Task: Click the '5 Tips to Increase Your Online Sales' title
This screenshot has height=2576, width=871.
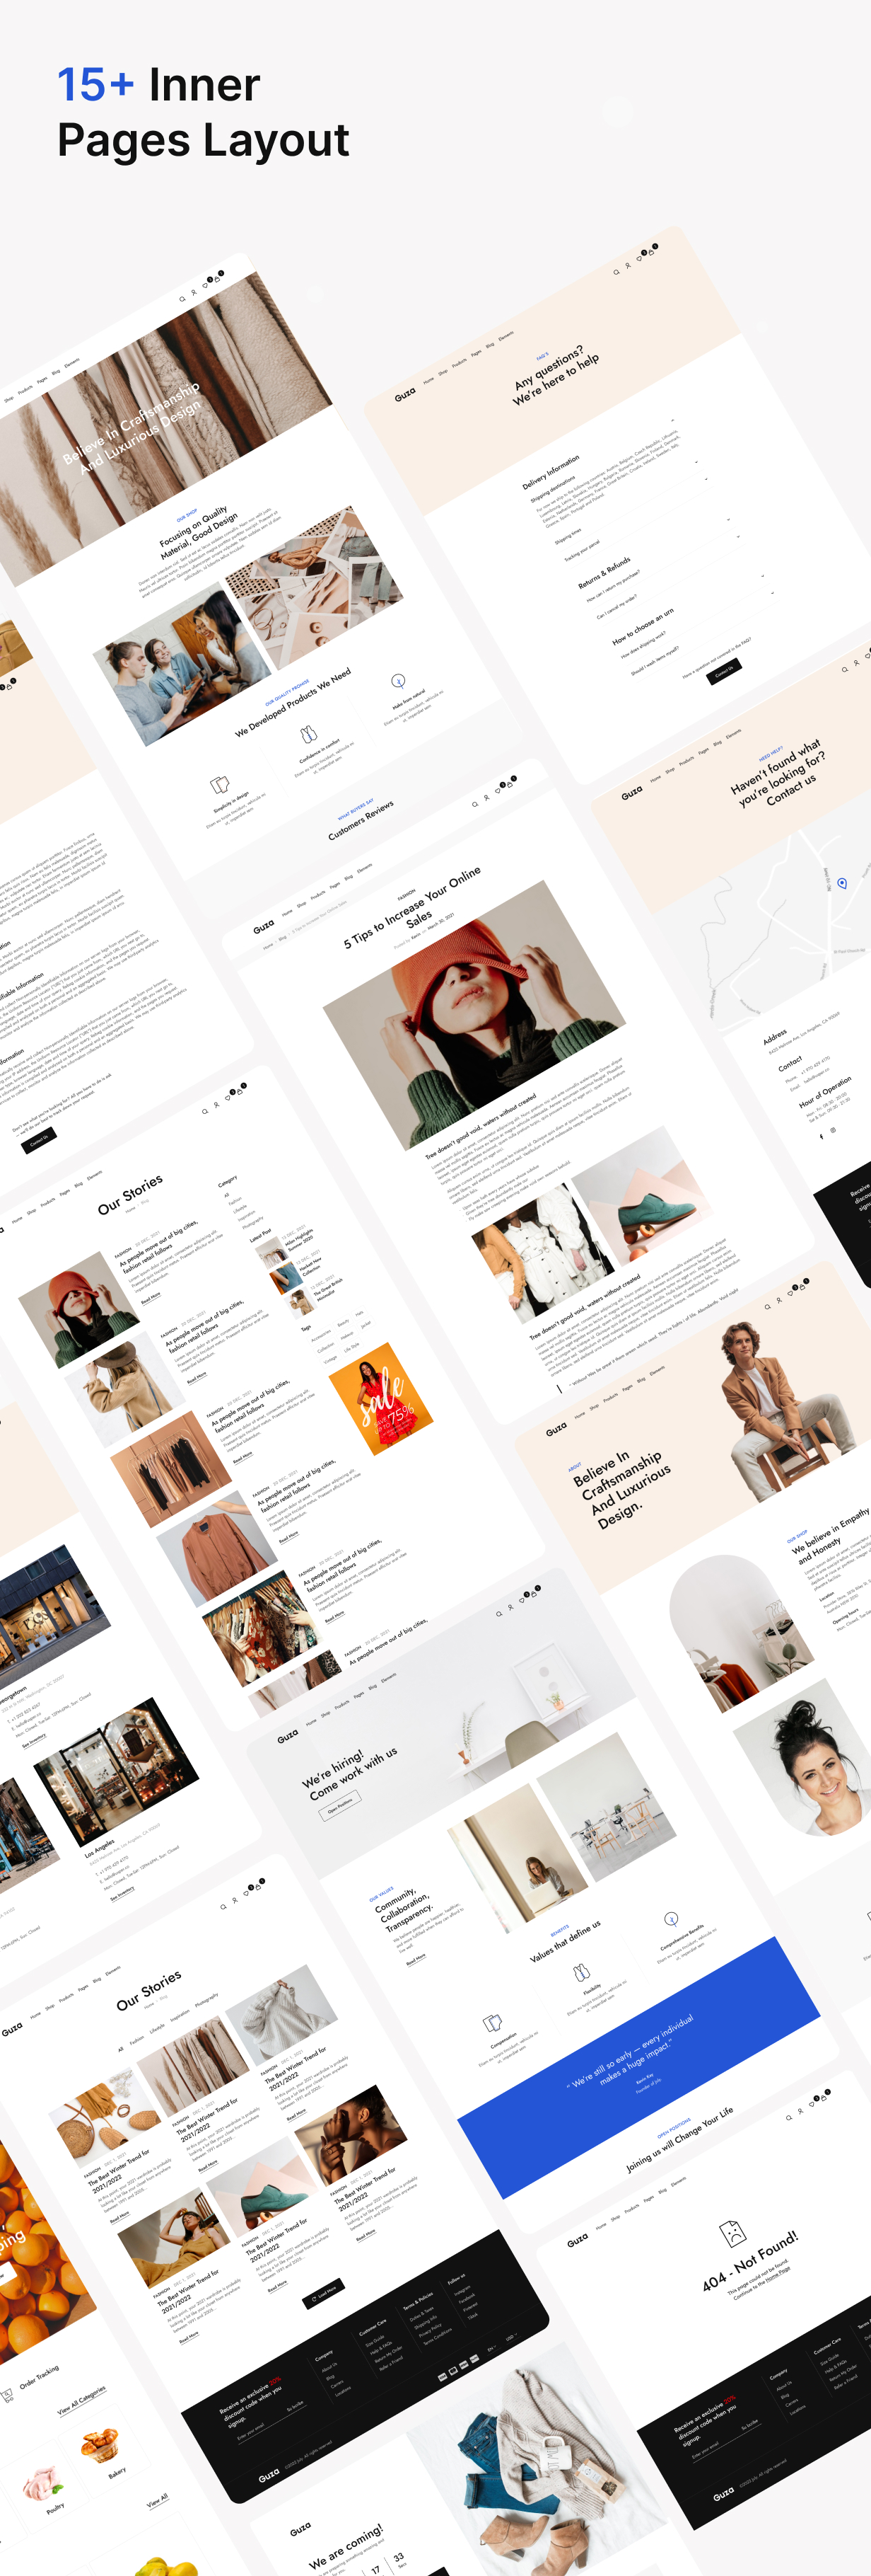Action: coord(414,909)
